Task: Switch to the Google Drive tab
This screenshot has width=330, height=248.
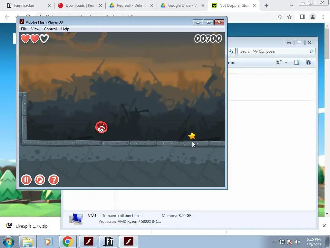Action: click(183, 5)
